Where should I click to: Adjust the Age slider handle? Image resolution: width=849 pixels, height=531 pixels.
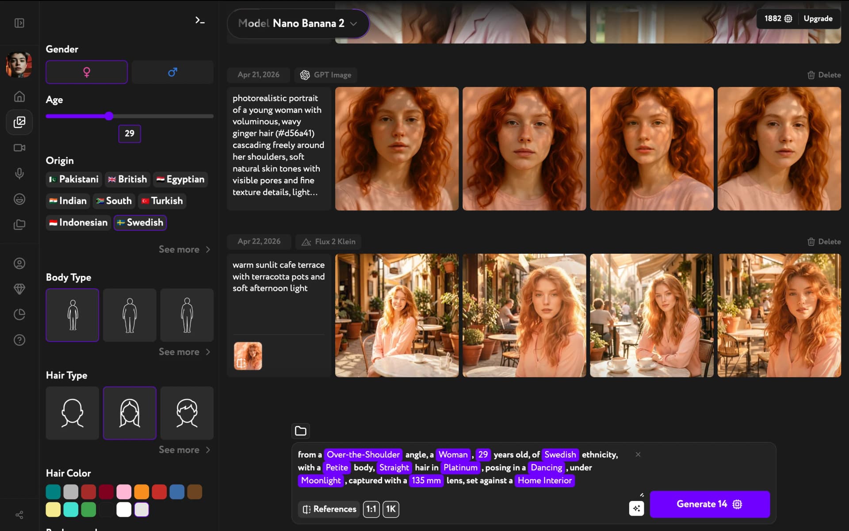(x=109, y=116)
